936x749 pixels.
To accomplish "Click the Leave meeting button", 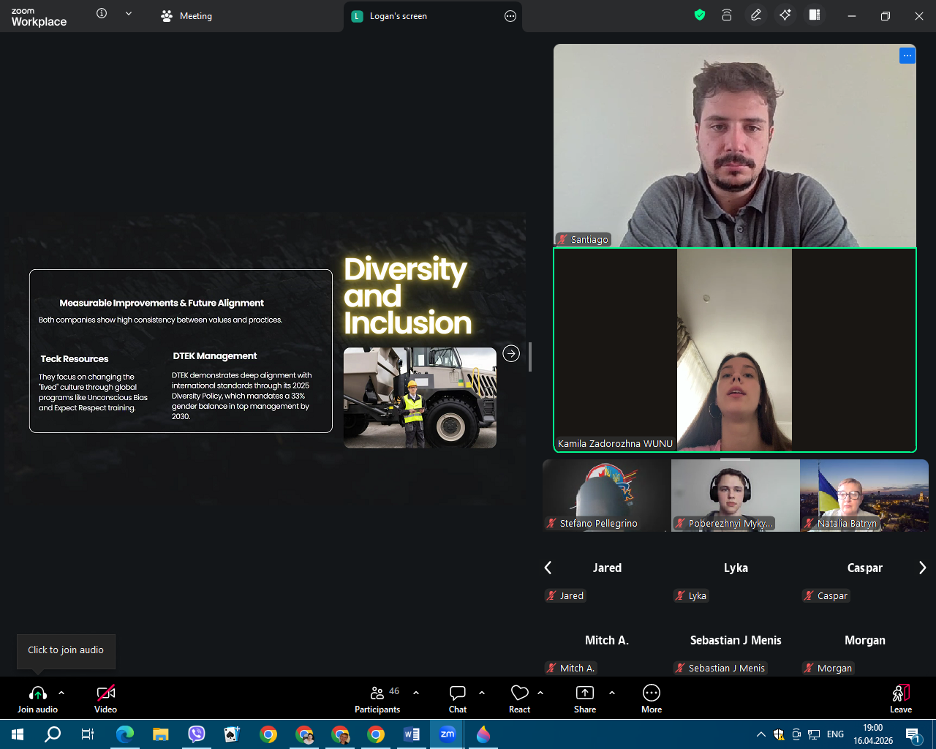I will pos(900,699).
